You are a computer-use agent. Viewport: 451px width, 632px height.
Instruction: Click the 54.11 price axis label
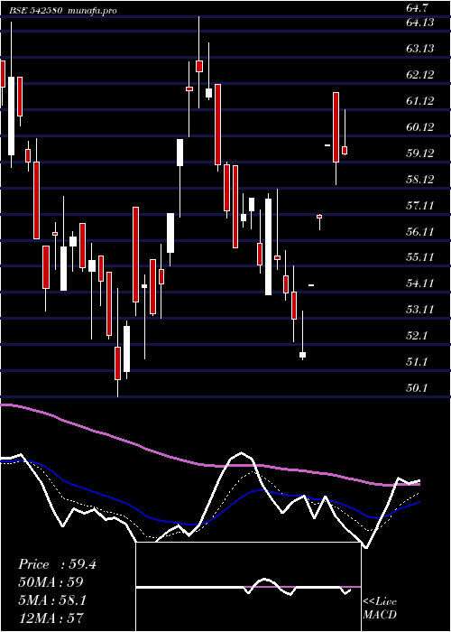coord(420,283)
